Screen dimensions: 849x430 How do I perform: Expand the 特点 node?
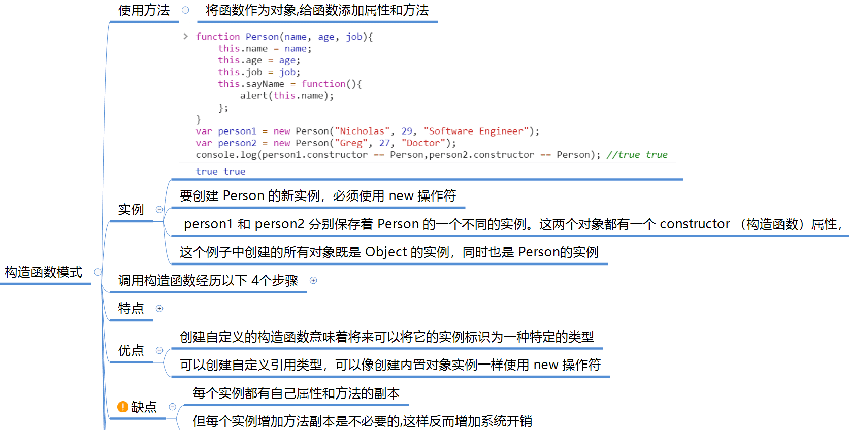tap(159, 309)
